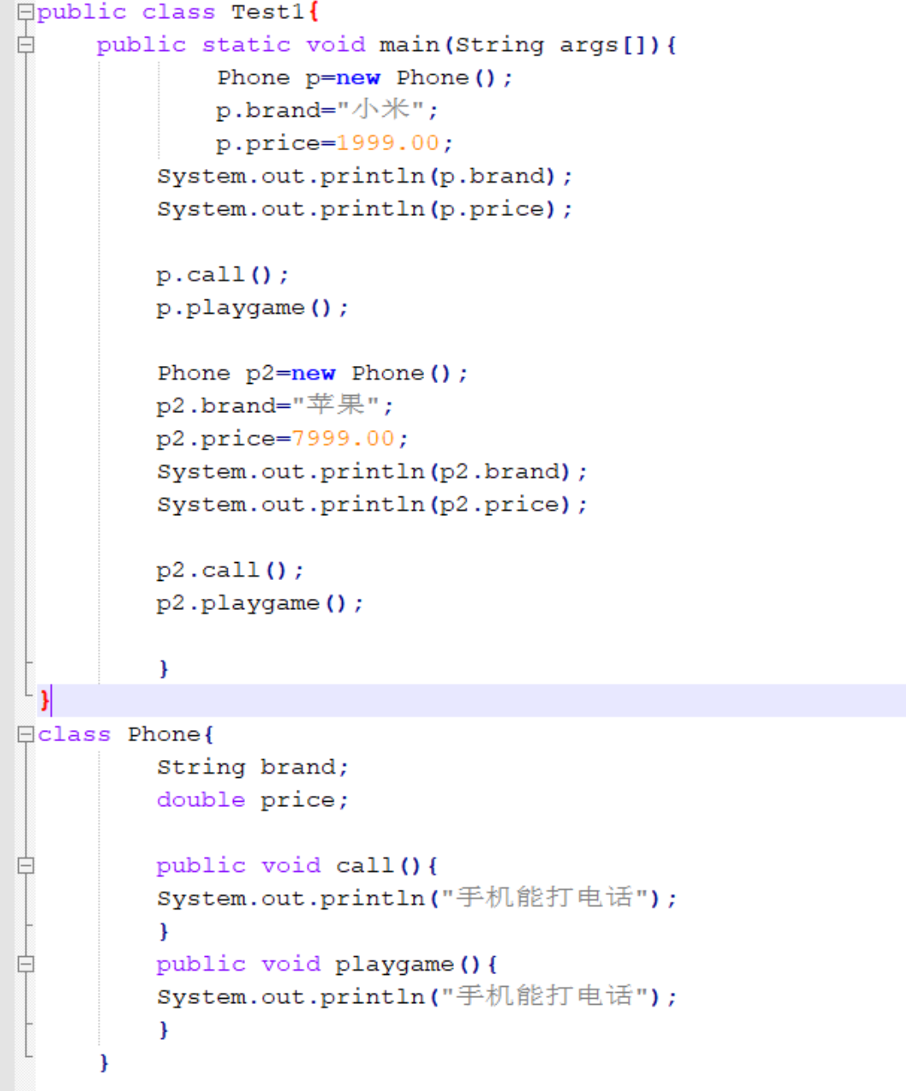Screen dimensions: 906x1091
Task: Click the println line inside call() method
Action: pos(417,898)
